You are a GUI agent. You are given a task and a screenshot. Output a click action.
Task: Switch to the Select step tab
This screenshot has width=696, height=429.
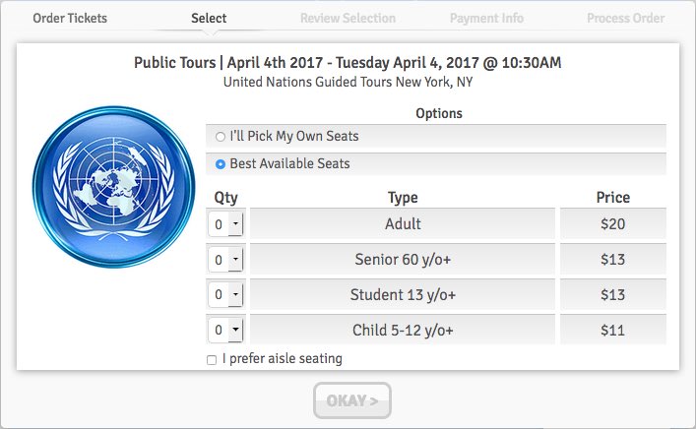pos(209,18)
